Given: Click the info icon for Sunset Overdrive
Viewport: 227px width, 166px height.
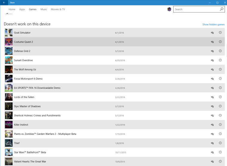Looking at the screenshot, I should click(220, 60).
